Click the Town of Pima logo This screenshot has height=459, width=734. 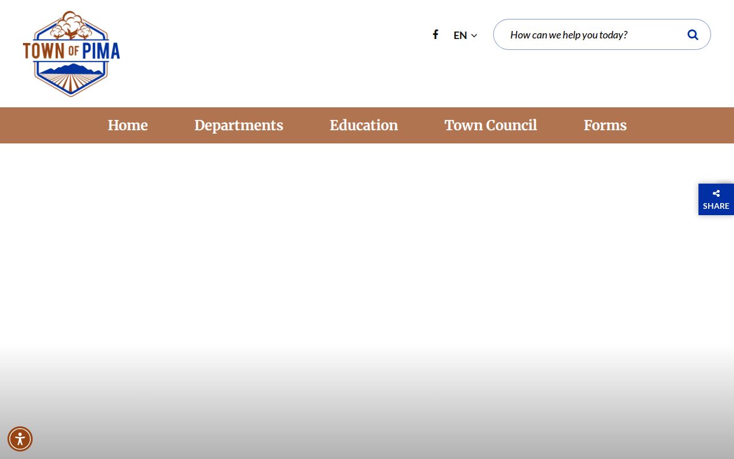[71, 53]
